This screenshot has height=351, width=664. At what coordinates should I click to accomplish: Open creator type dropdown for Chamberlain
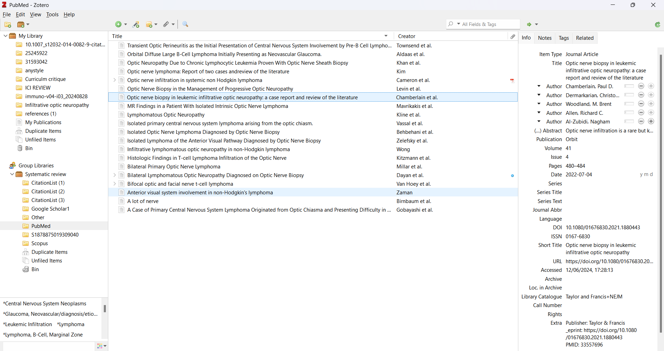click(x=539, y=86)
